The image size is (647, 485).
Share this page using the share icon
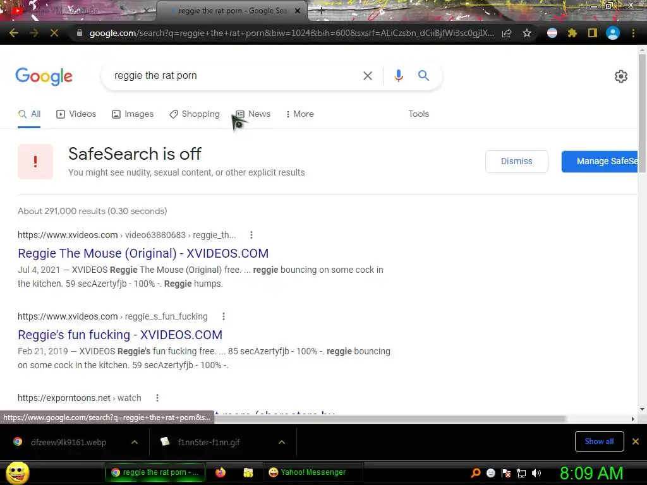pos(507,33)
